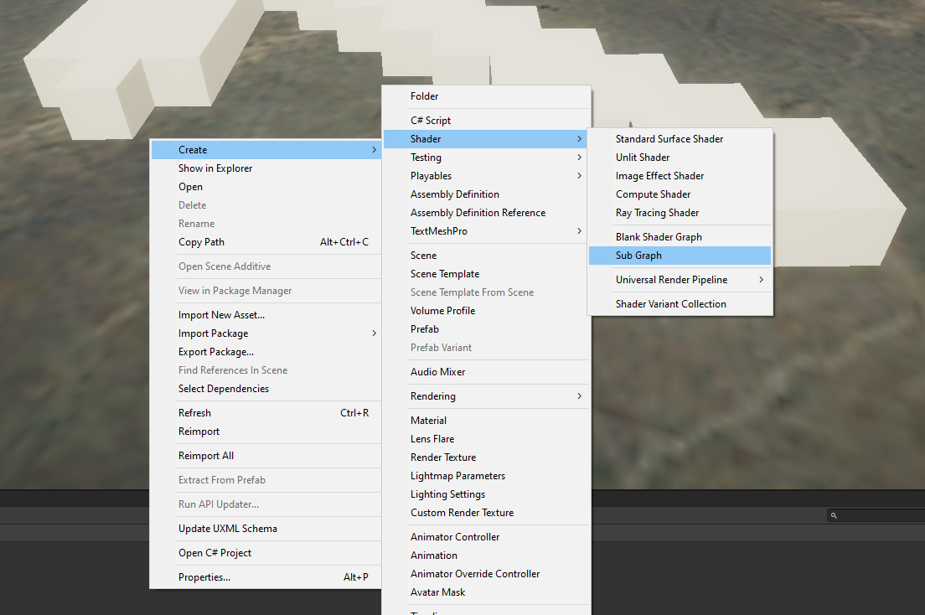Click Show in Explorer
The width and height of the screenshot is (925, 615).
[x=215, y=168]
